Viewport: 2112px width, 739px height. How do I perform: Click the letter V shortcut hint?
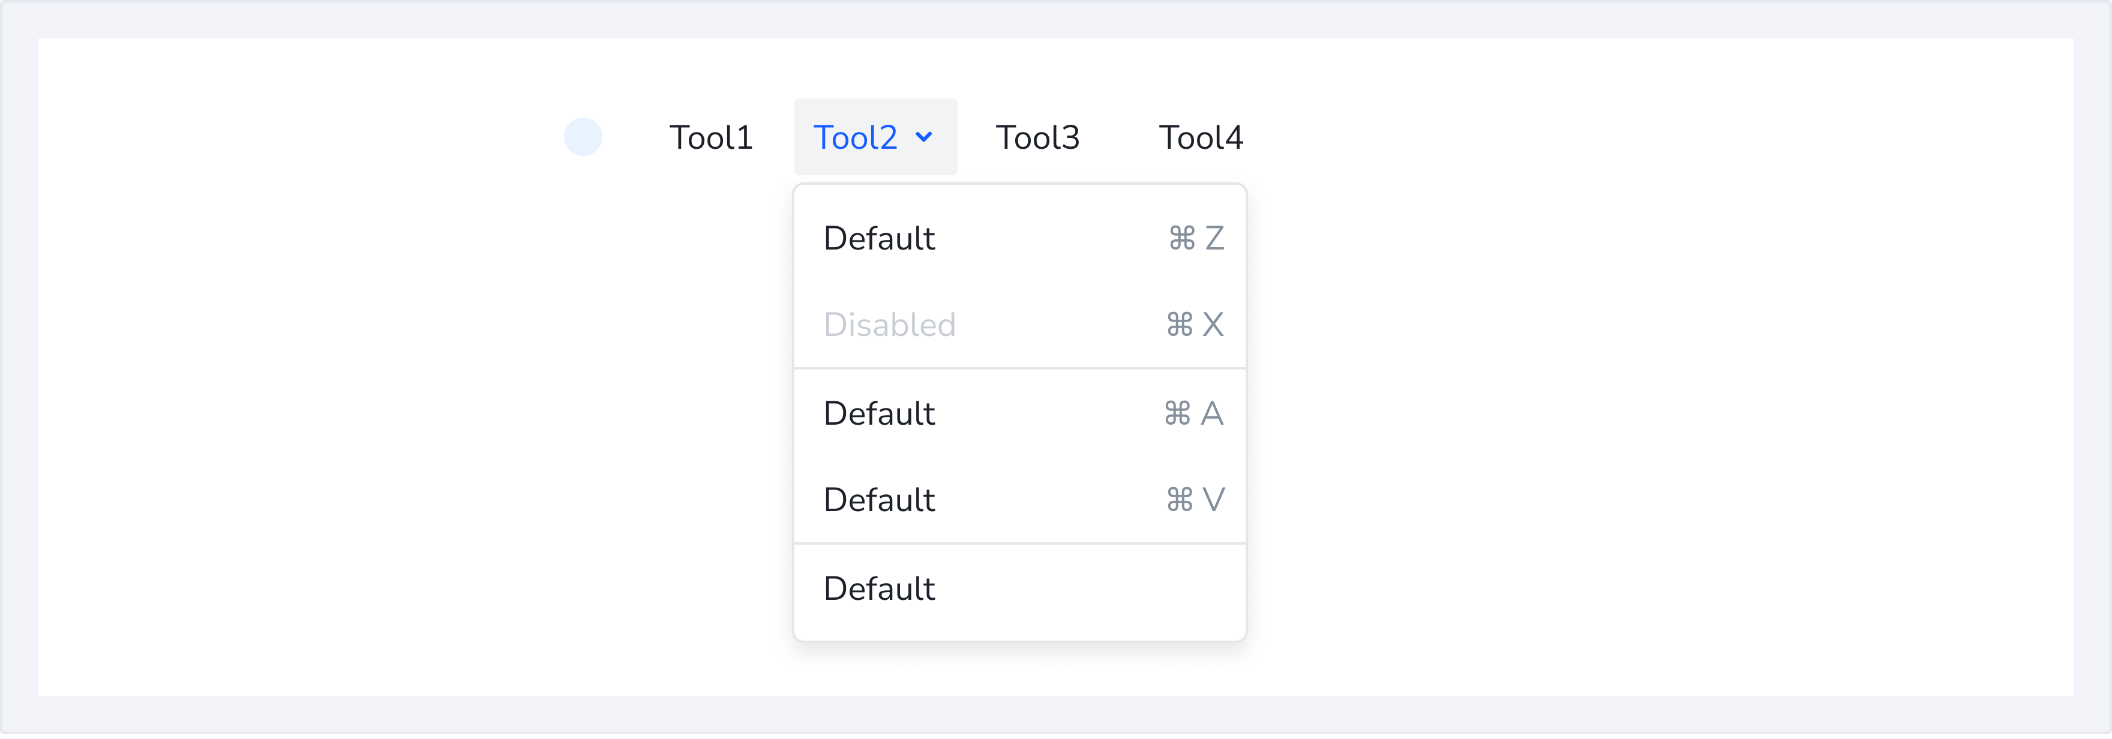click(1213, 500)
